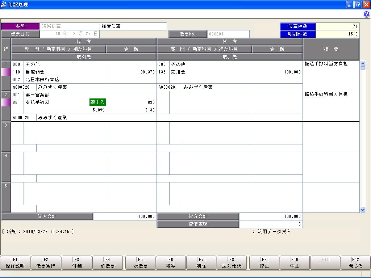Close the screen with F12 閉じる

(355, 263)
